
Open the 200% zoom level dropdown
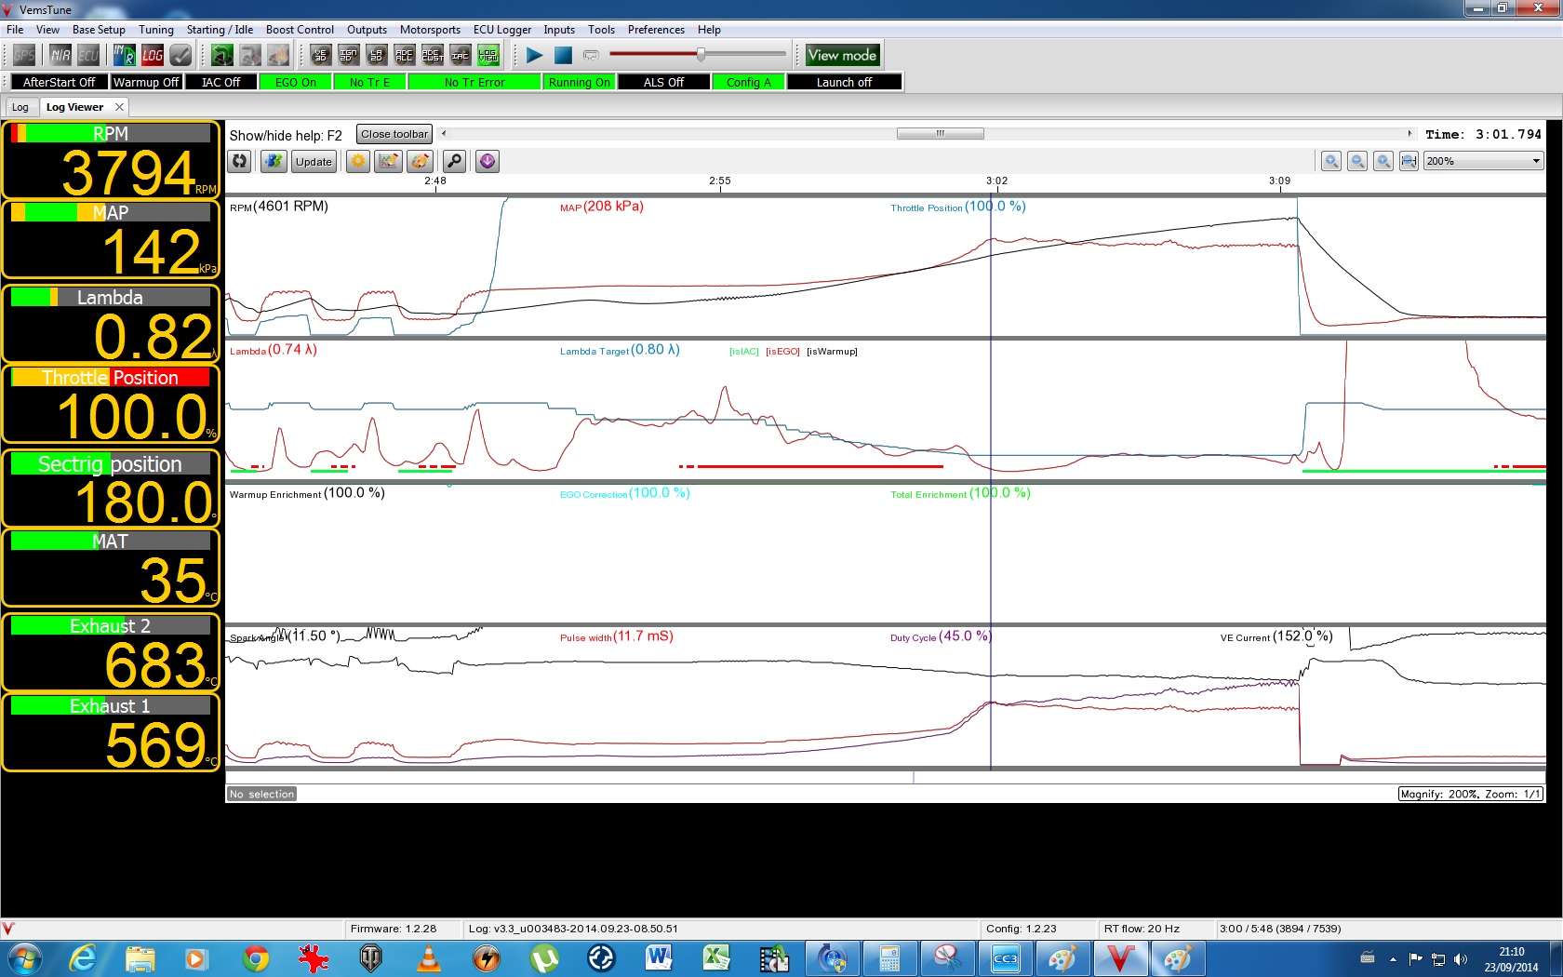point(1483,162)
